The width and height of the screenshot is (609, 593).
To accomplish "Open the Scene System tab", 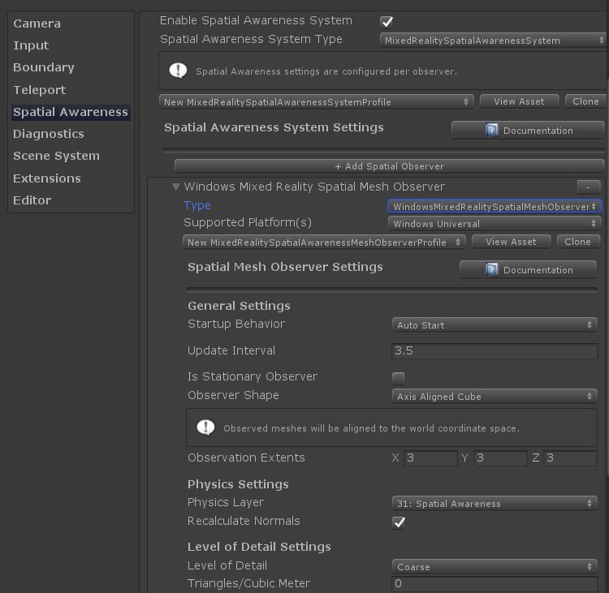I will point(56,156).
